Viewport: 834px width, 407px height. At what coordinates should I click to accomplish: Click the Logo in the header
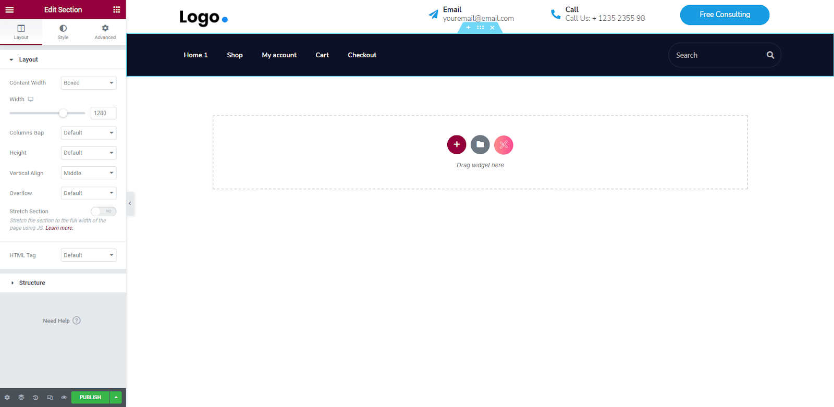[203, 18]
